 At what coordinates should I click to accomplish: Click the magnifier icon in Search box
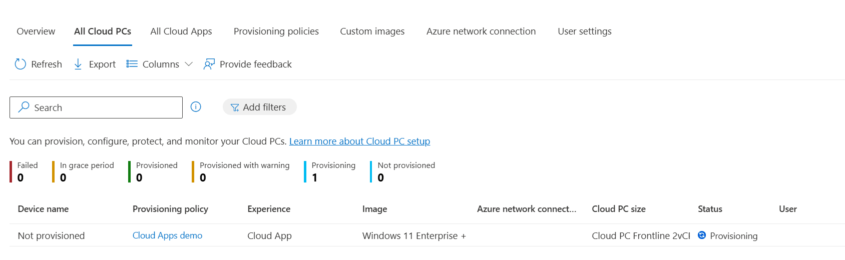(24, 107)
